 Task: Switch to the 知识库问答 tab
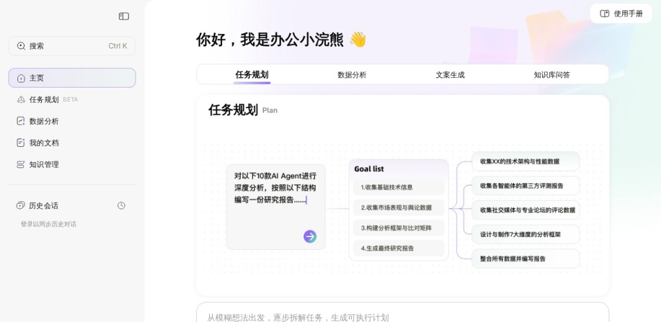coord(552,75)
